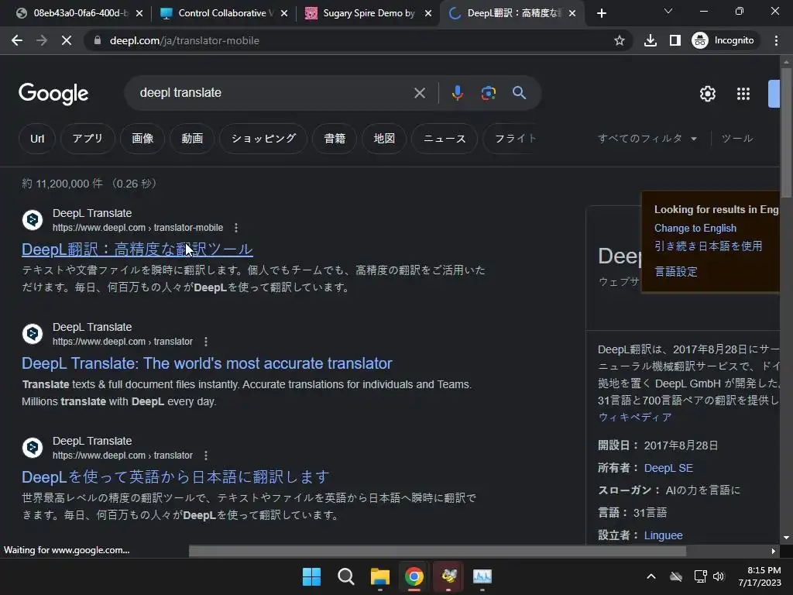The image size is (793, 595).
Task: Open File Explorer from taskbar
Action: point(379,576)
